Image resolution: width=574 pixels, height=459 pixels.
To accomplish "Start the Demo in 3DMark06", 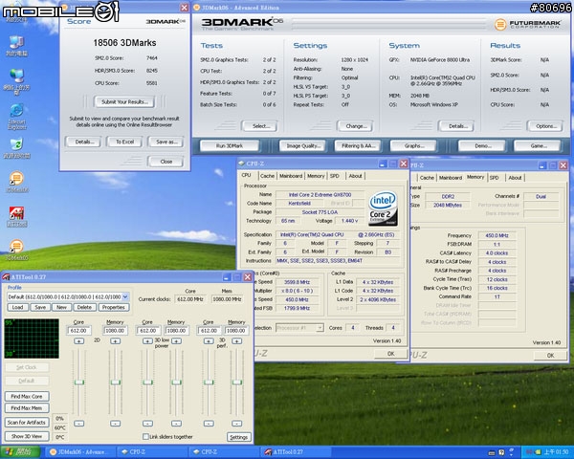I will [x=482, y=145].
